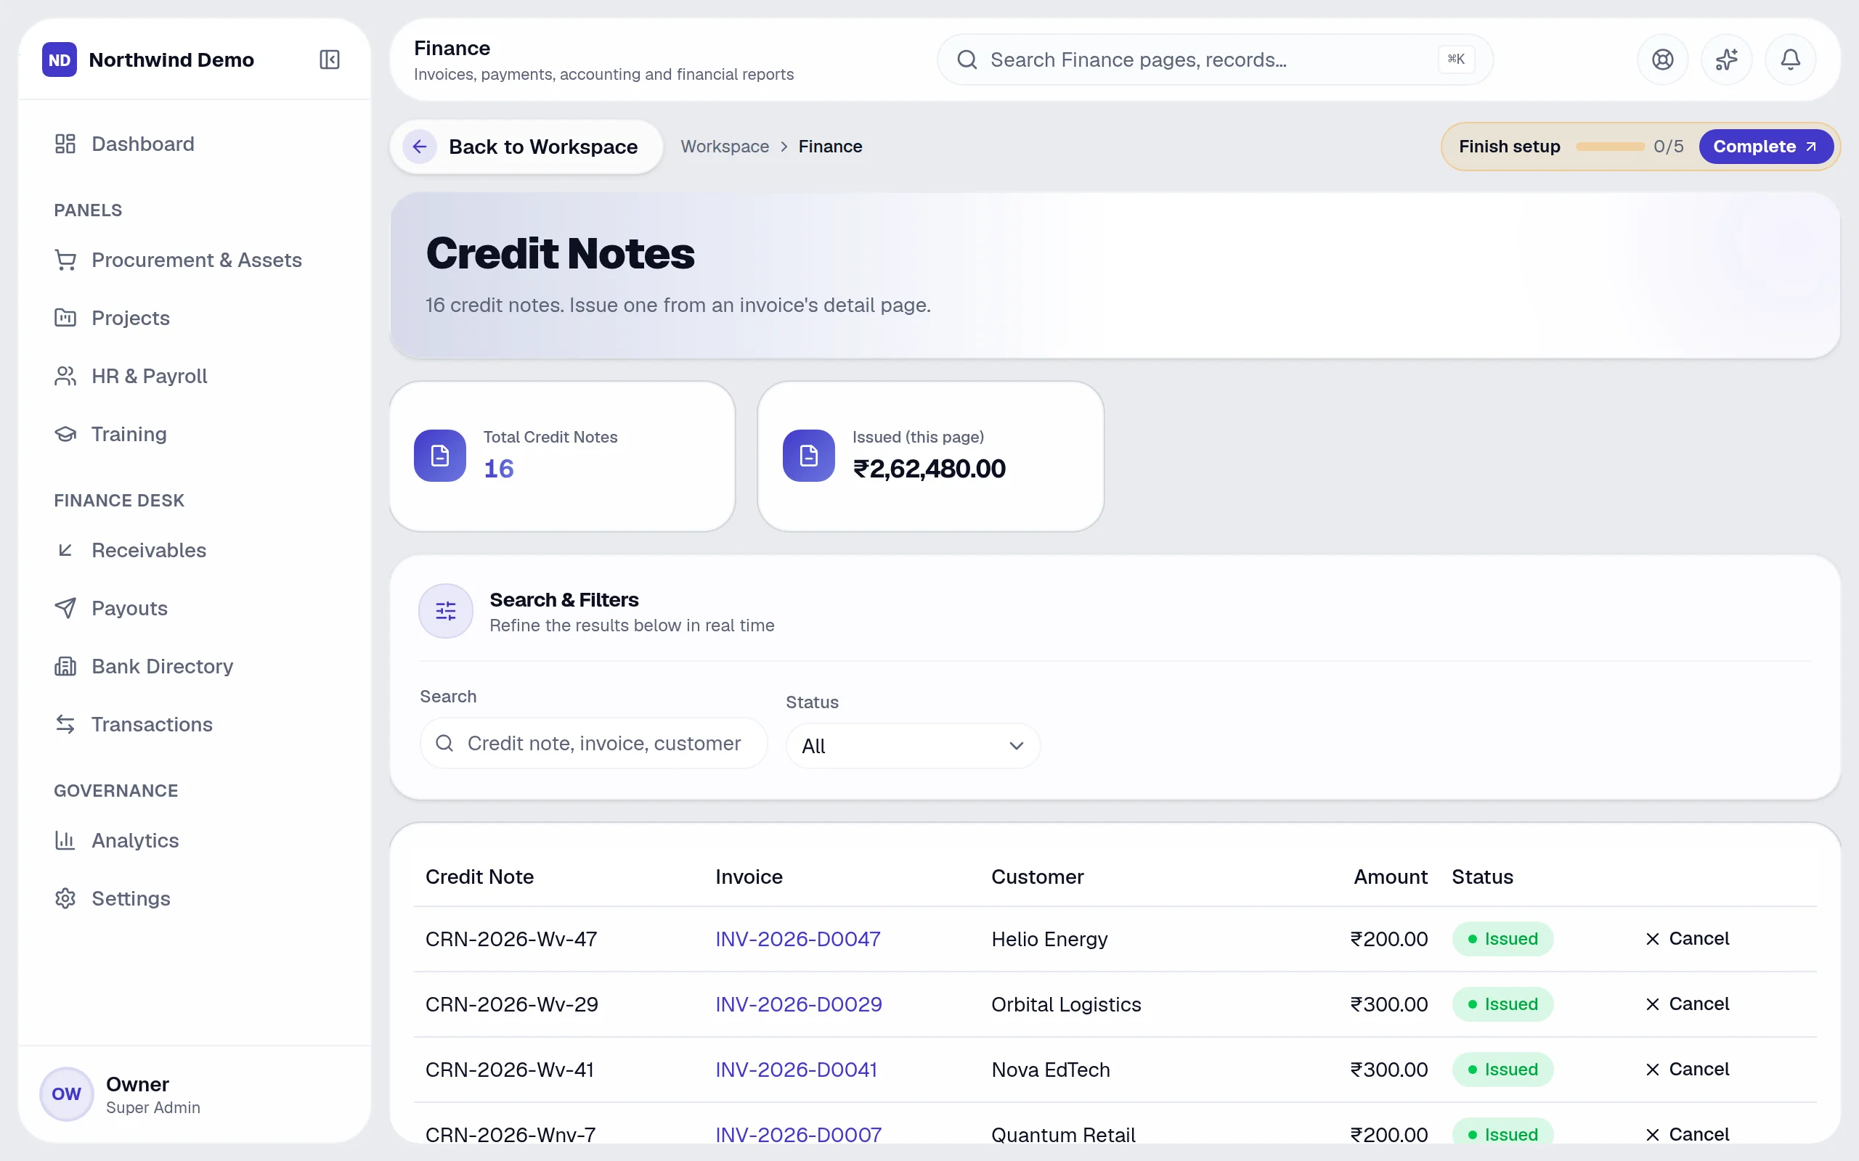Click the Invoice column header
This screenshot has width=1859, height=1161.
click(x=749, y=877)
